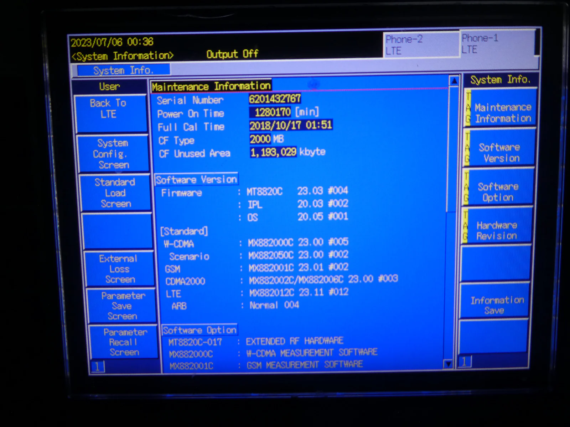Click the [Standard] label
Image resolution: width=570 pixels, height=427 pixels.
click(184, 231)
